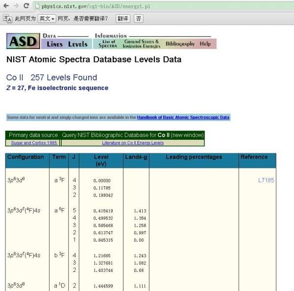Go back with the browser back arrow

[6, 6]
